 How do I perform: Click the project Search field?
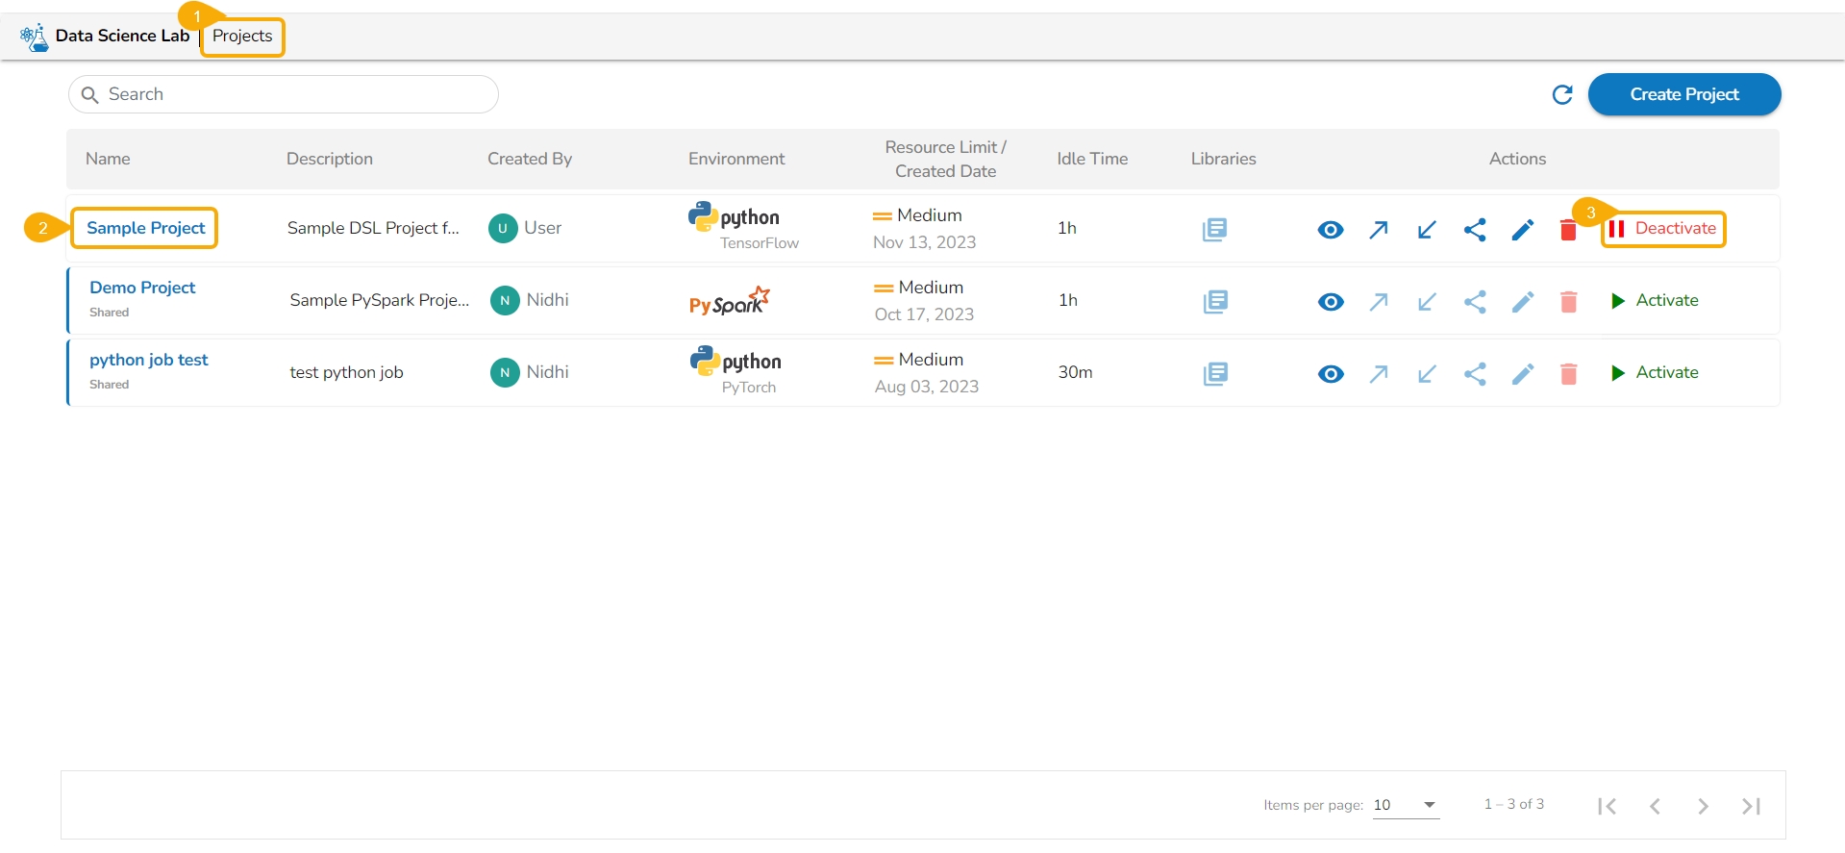click(284, 94)
